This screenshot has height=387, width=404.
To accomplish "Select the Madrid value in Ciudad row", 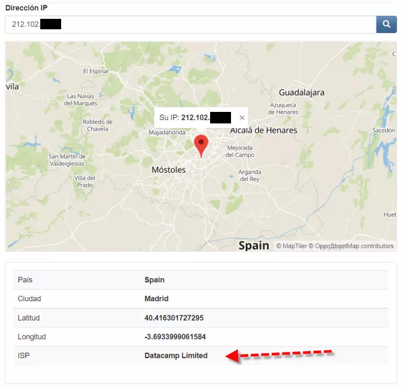I will 156,299.
